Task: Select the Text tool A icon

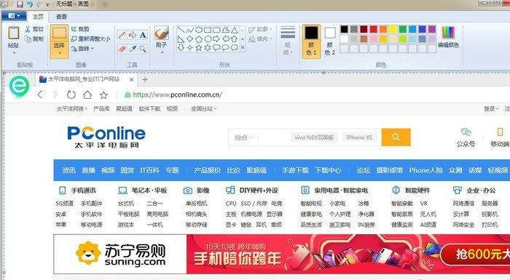Action: point(143,35)
